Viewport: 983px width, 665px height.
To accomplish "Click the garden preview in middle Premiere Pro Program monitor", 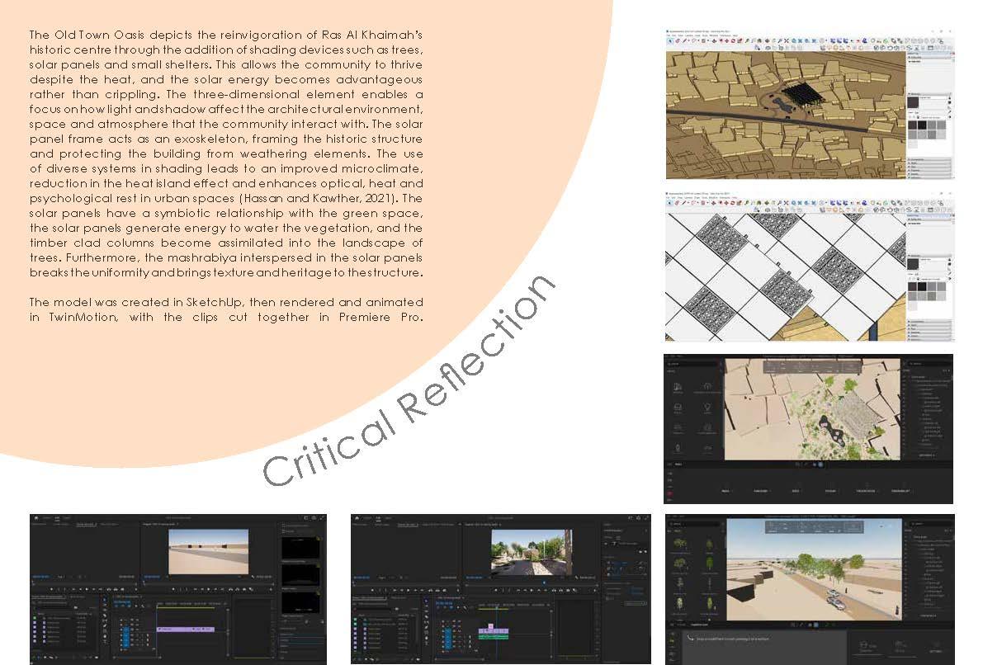I will [532, 552].
